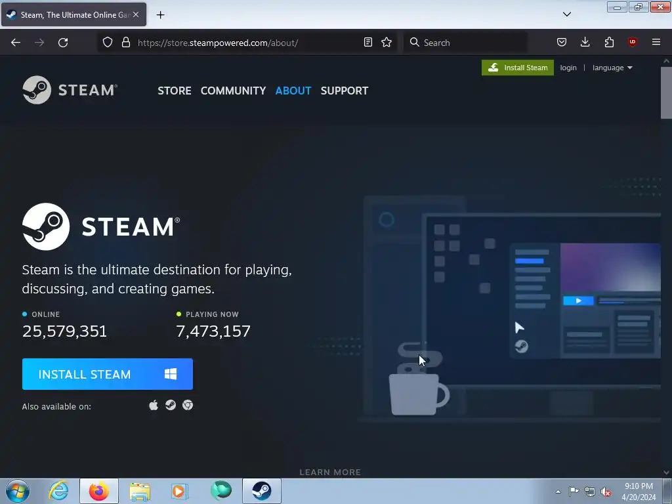Image resolution: width=672 pixels, height=504 pixels.
Task: Open the network status tray icon
Action: click(x=590, y=492)
